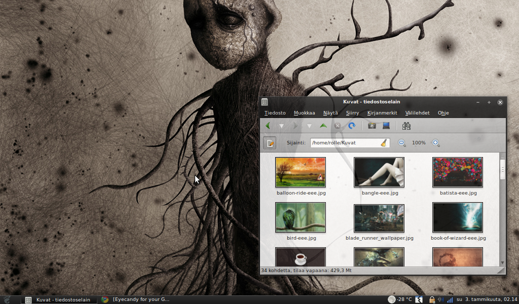Open the Näytä menu

pos(330,113)
